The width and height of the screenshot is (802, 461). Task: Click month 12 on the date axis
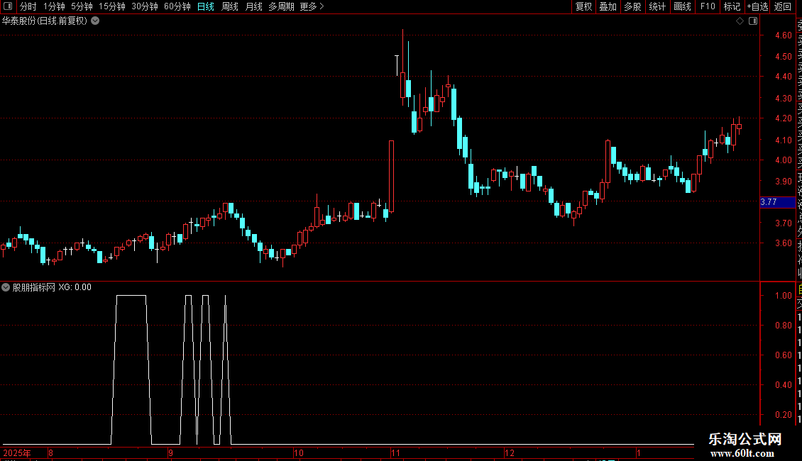click(x=510, y=452)
